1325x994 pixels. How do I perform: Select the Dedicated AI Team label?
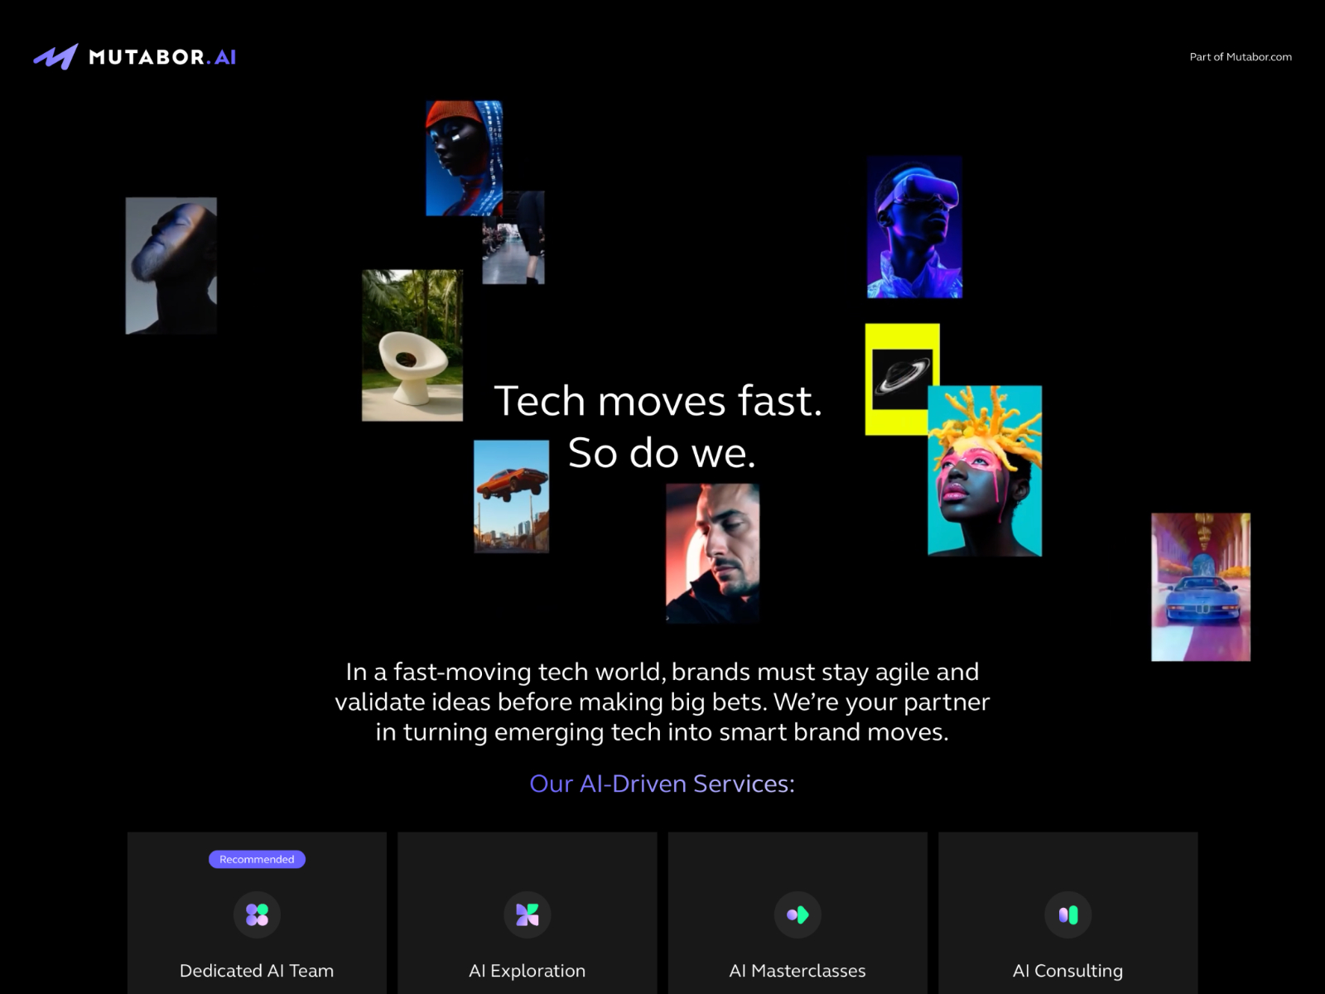pyautogui.click(x=257, y=971)
